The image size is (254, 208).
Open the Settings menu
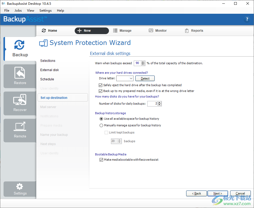coord(46,11)
